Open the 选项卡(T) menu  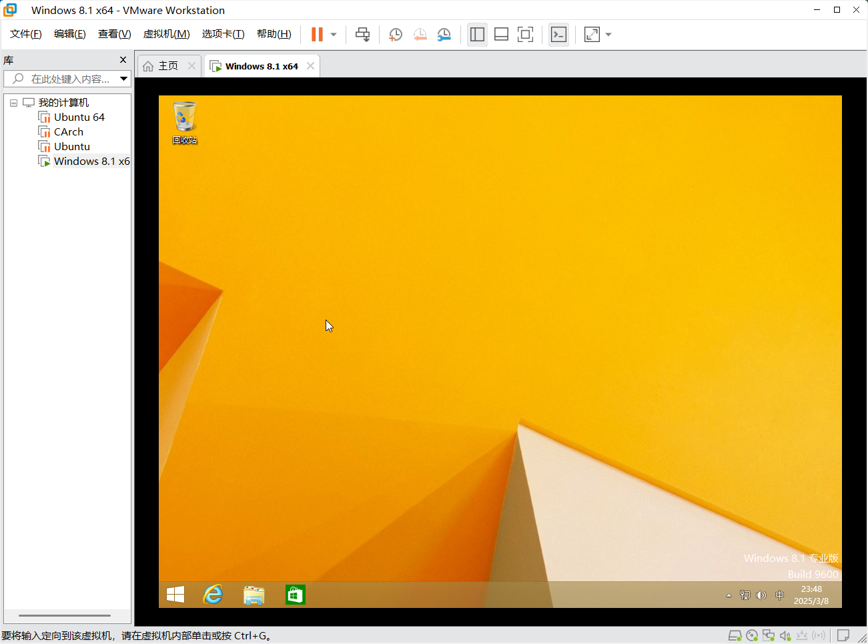click(x=224, y=34)
